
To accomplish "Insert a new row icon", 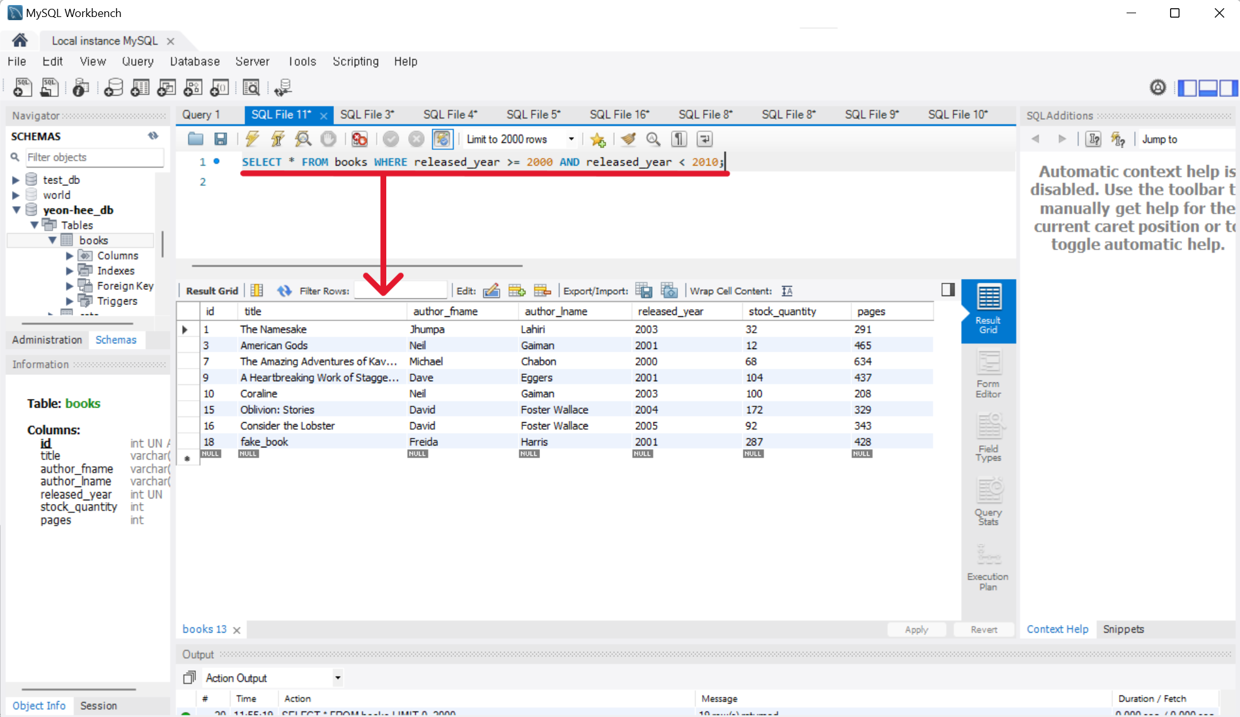I will coord(517,290).
